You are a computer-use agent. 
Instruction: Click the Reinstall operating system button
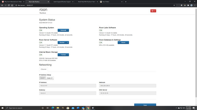click(x=63, y=30)
